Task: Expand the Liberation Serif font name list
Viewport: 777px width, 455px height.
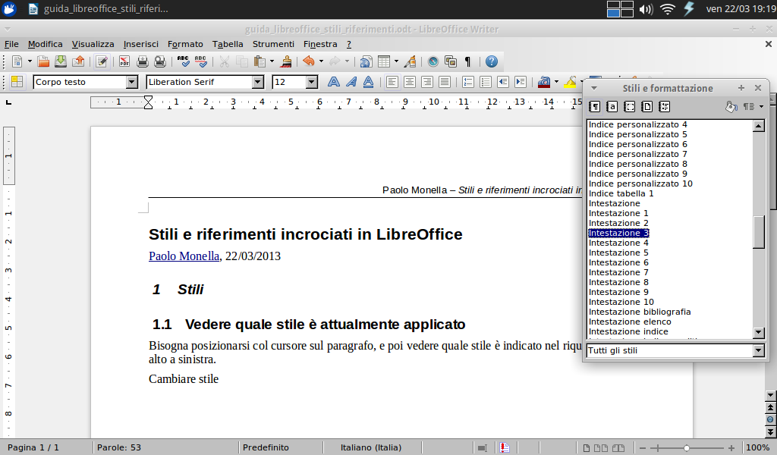Action: coord(258,82)
